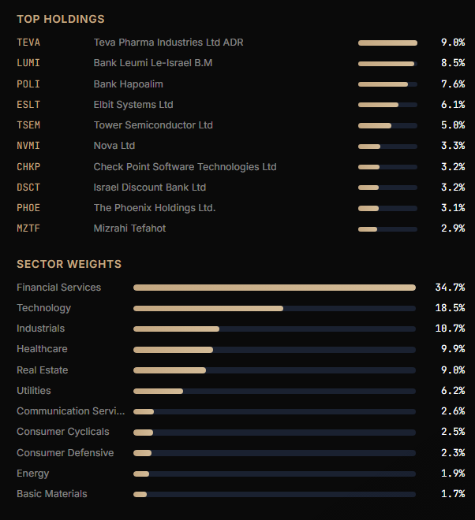
Task: Click the Top Holdings heading
Action: click(x=61, y=19)
